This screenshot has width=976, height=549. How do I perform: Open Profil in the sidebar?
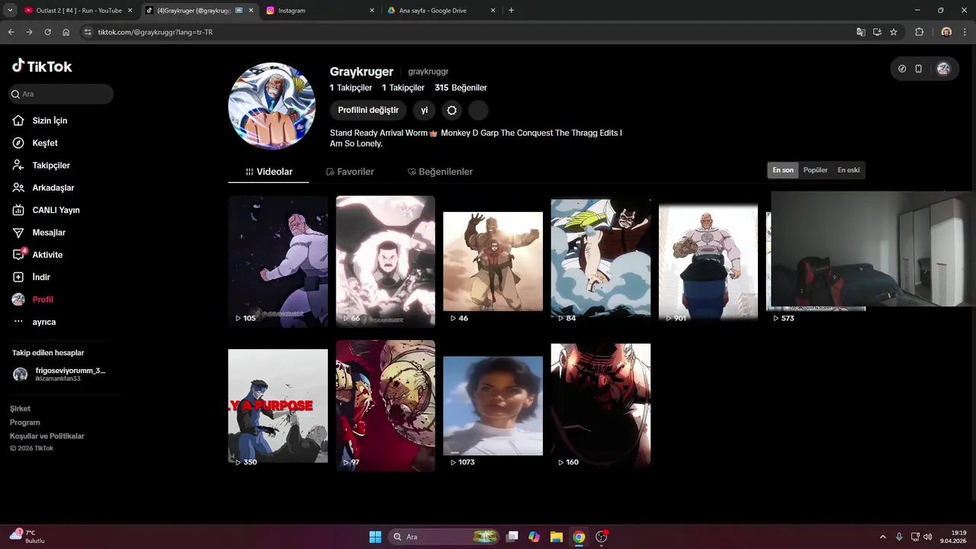43,300
